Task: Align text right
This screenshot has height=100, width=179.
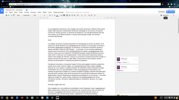Action: tap(72, 15)
